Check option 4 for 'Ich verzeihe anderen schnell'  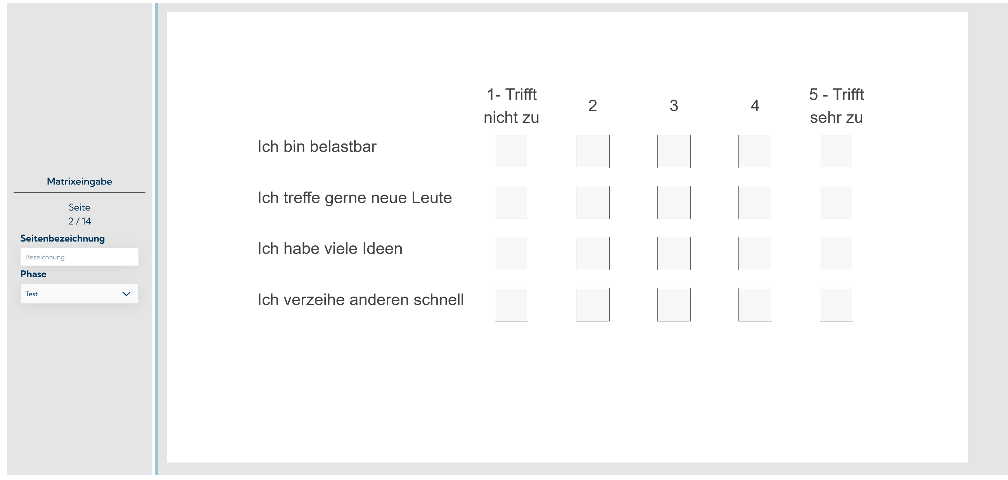click(755, 304)
